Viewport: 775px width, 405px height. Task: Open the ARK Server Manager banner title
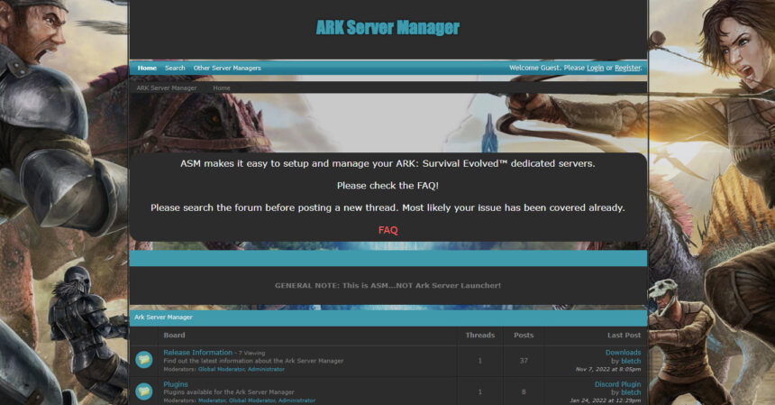pyautogui.click(x=387, y=28)
